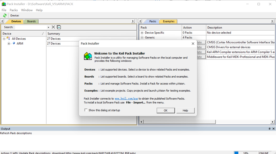Screen dimensions: 276x154
Task: Open the Packs menu
Action: coord(14,10)
